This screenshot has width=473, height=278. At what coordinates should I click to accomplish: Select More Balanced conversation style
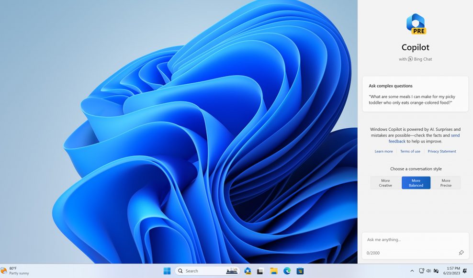(416, 183)
